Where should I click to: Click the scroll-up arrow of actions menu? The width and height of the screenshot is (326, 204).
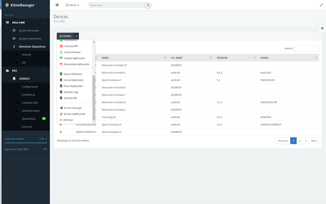point(94,42)
